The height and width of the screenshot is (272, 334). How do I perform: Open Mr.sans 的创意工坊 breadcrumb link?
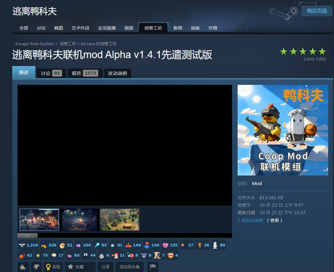99,44
